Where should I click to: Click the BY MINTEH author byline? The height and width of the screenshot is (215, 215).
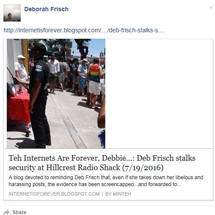[x=118, y=194]
